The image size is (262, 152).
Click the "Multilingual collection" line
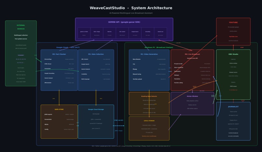click(21, 35)
